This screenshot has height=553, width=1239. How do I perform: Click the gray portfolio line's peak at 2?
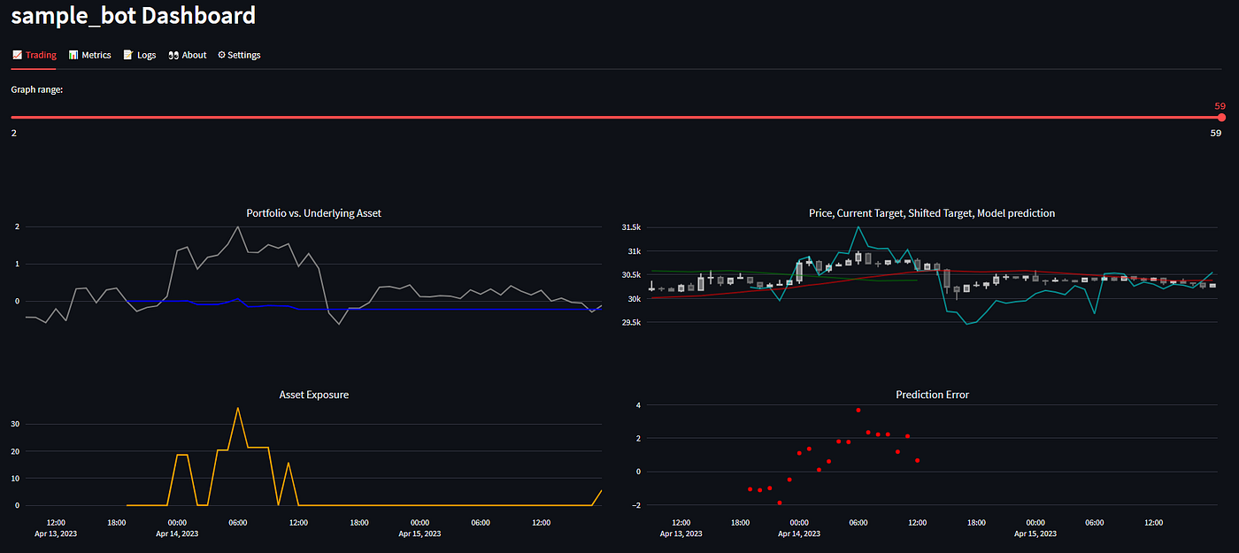pos(237,227)
